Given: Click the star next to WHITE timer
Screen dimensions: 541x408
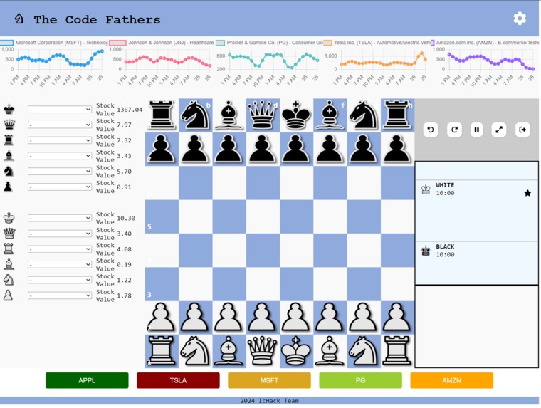Looking at the screenshot, I should [x=527, y=193].
